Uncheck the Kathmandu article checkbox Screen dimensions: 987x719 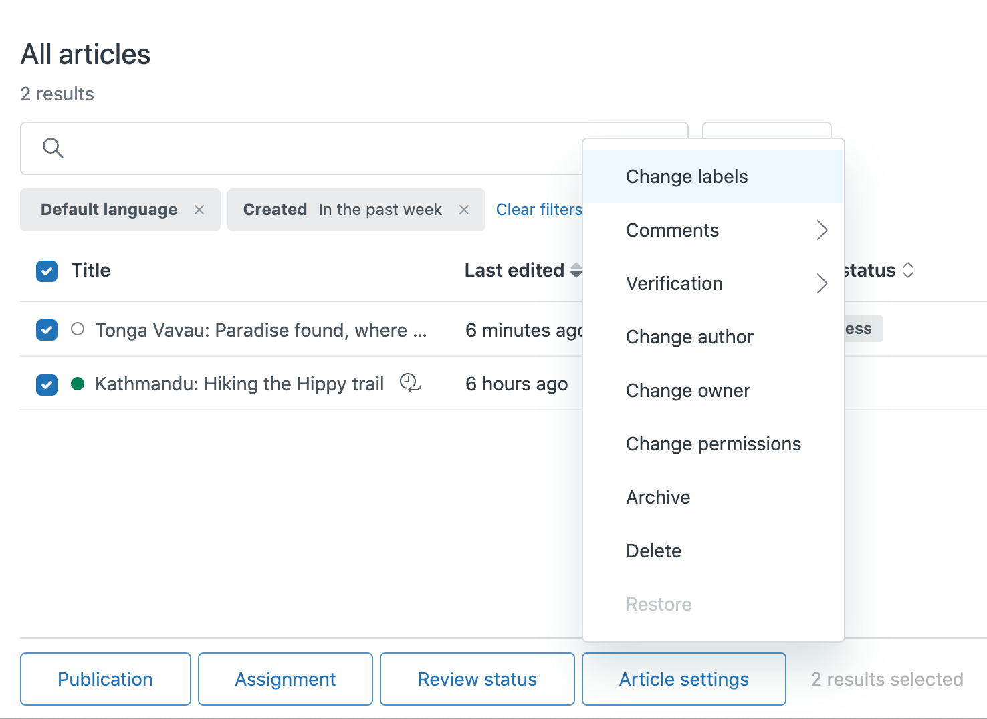click(x=47, y=384)
